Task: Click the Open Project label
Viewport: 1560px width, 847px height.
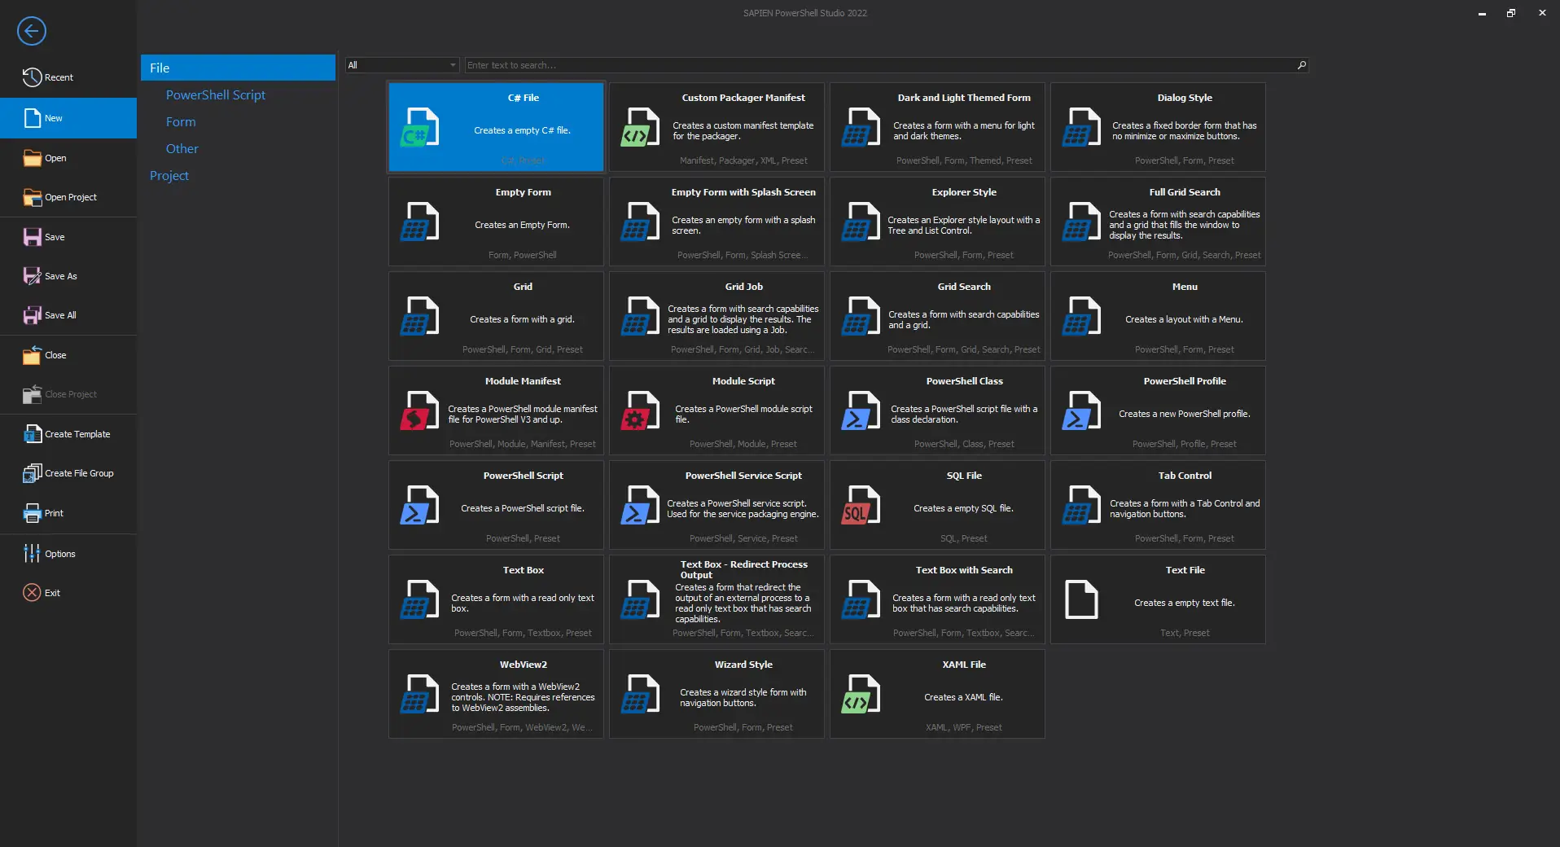Action: pos(71,197)
